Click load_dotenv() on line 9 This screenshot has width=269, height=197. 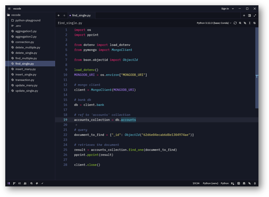pyautogui.click(x=86, y=70)
